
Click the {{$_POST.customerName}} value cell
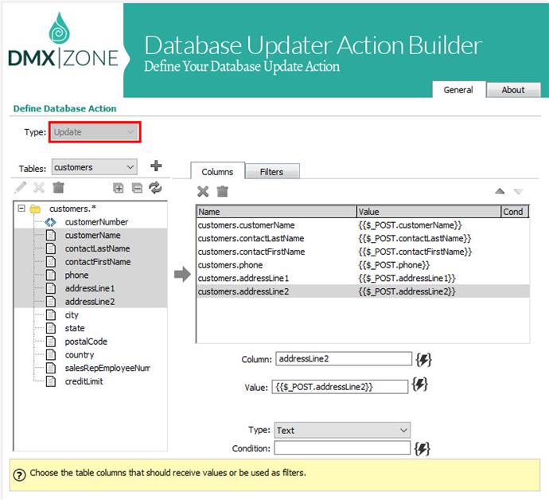pyautogui.click(x=410, y=225)
